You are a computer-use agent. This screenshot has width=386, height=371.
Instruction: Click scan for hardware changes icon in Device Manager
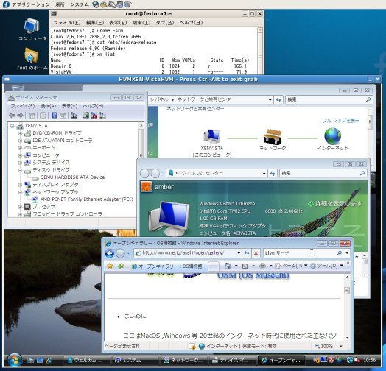(74, 115)
